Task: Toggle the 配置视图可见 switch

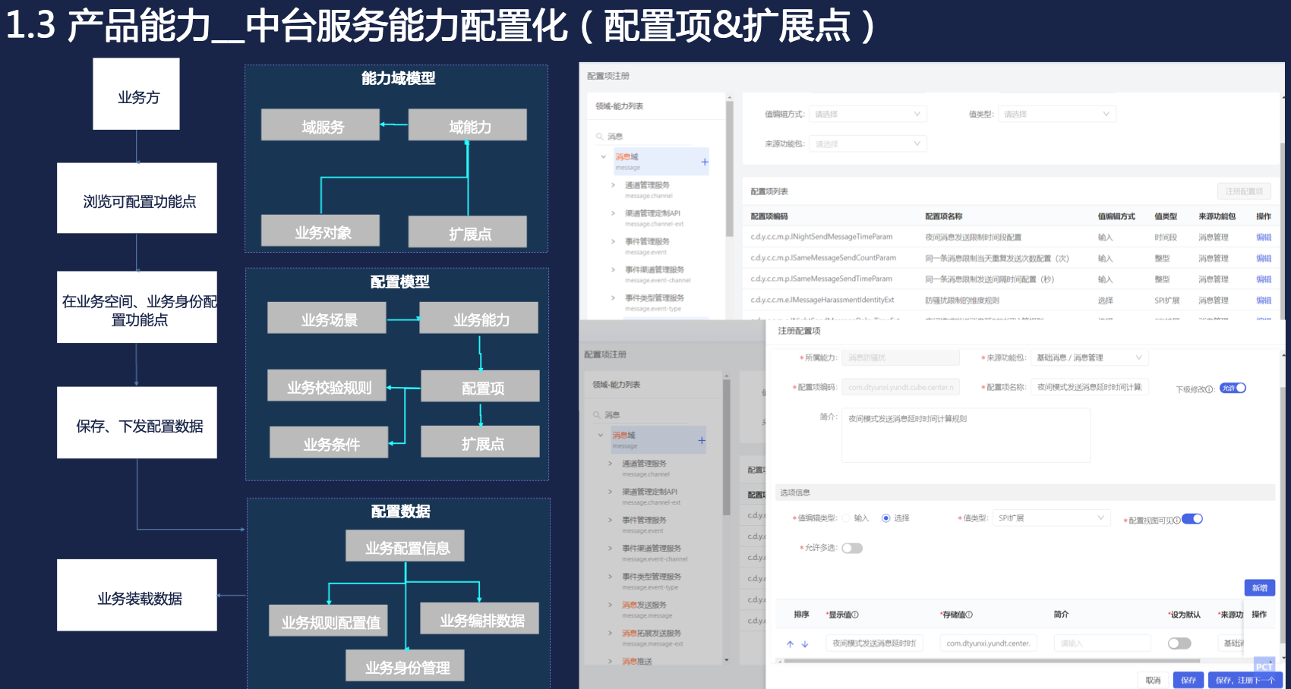Action: click(x=1192, y=519)
